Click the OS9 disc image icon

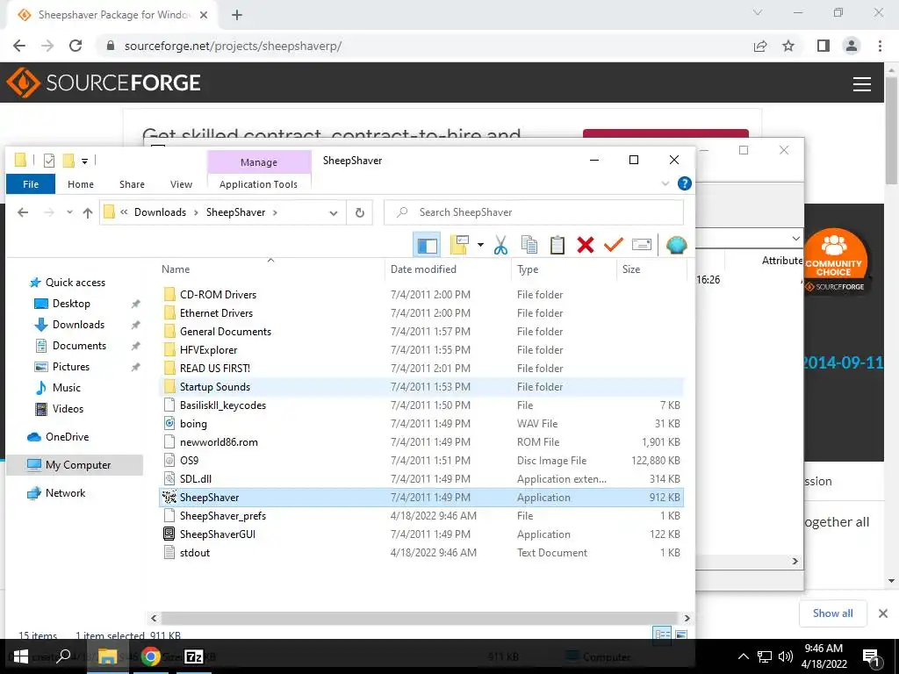click(169, 460)
